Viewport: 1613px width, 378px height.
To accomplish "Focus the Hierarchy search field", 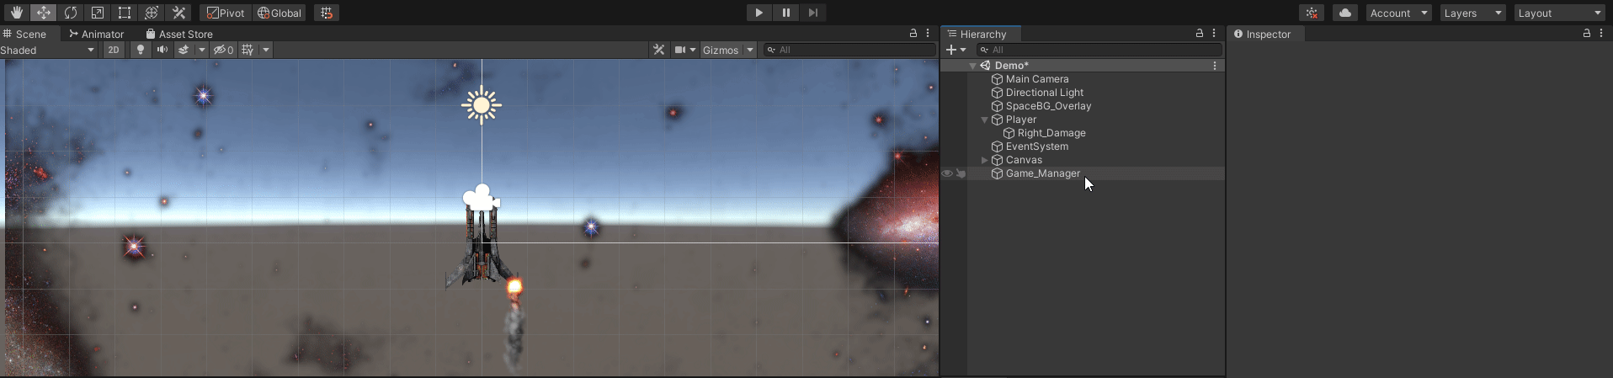I will pyautogui.click(x=1099, y=50).
